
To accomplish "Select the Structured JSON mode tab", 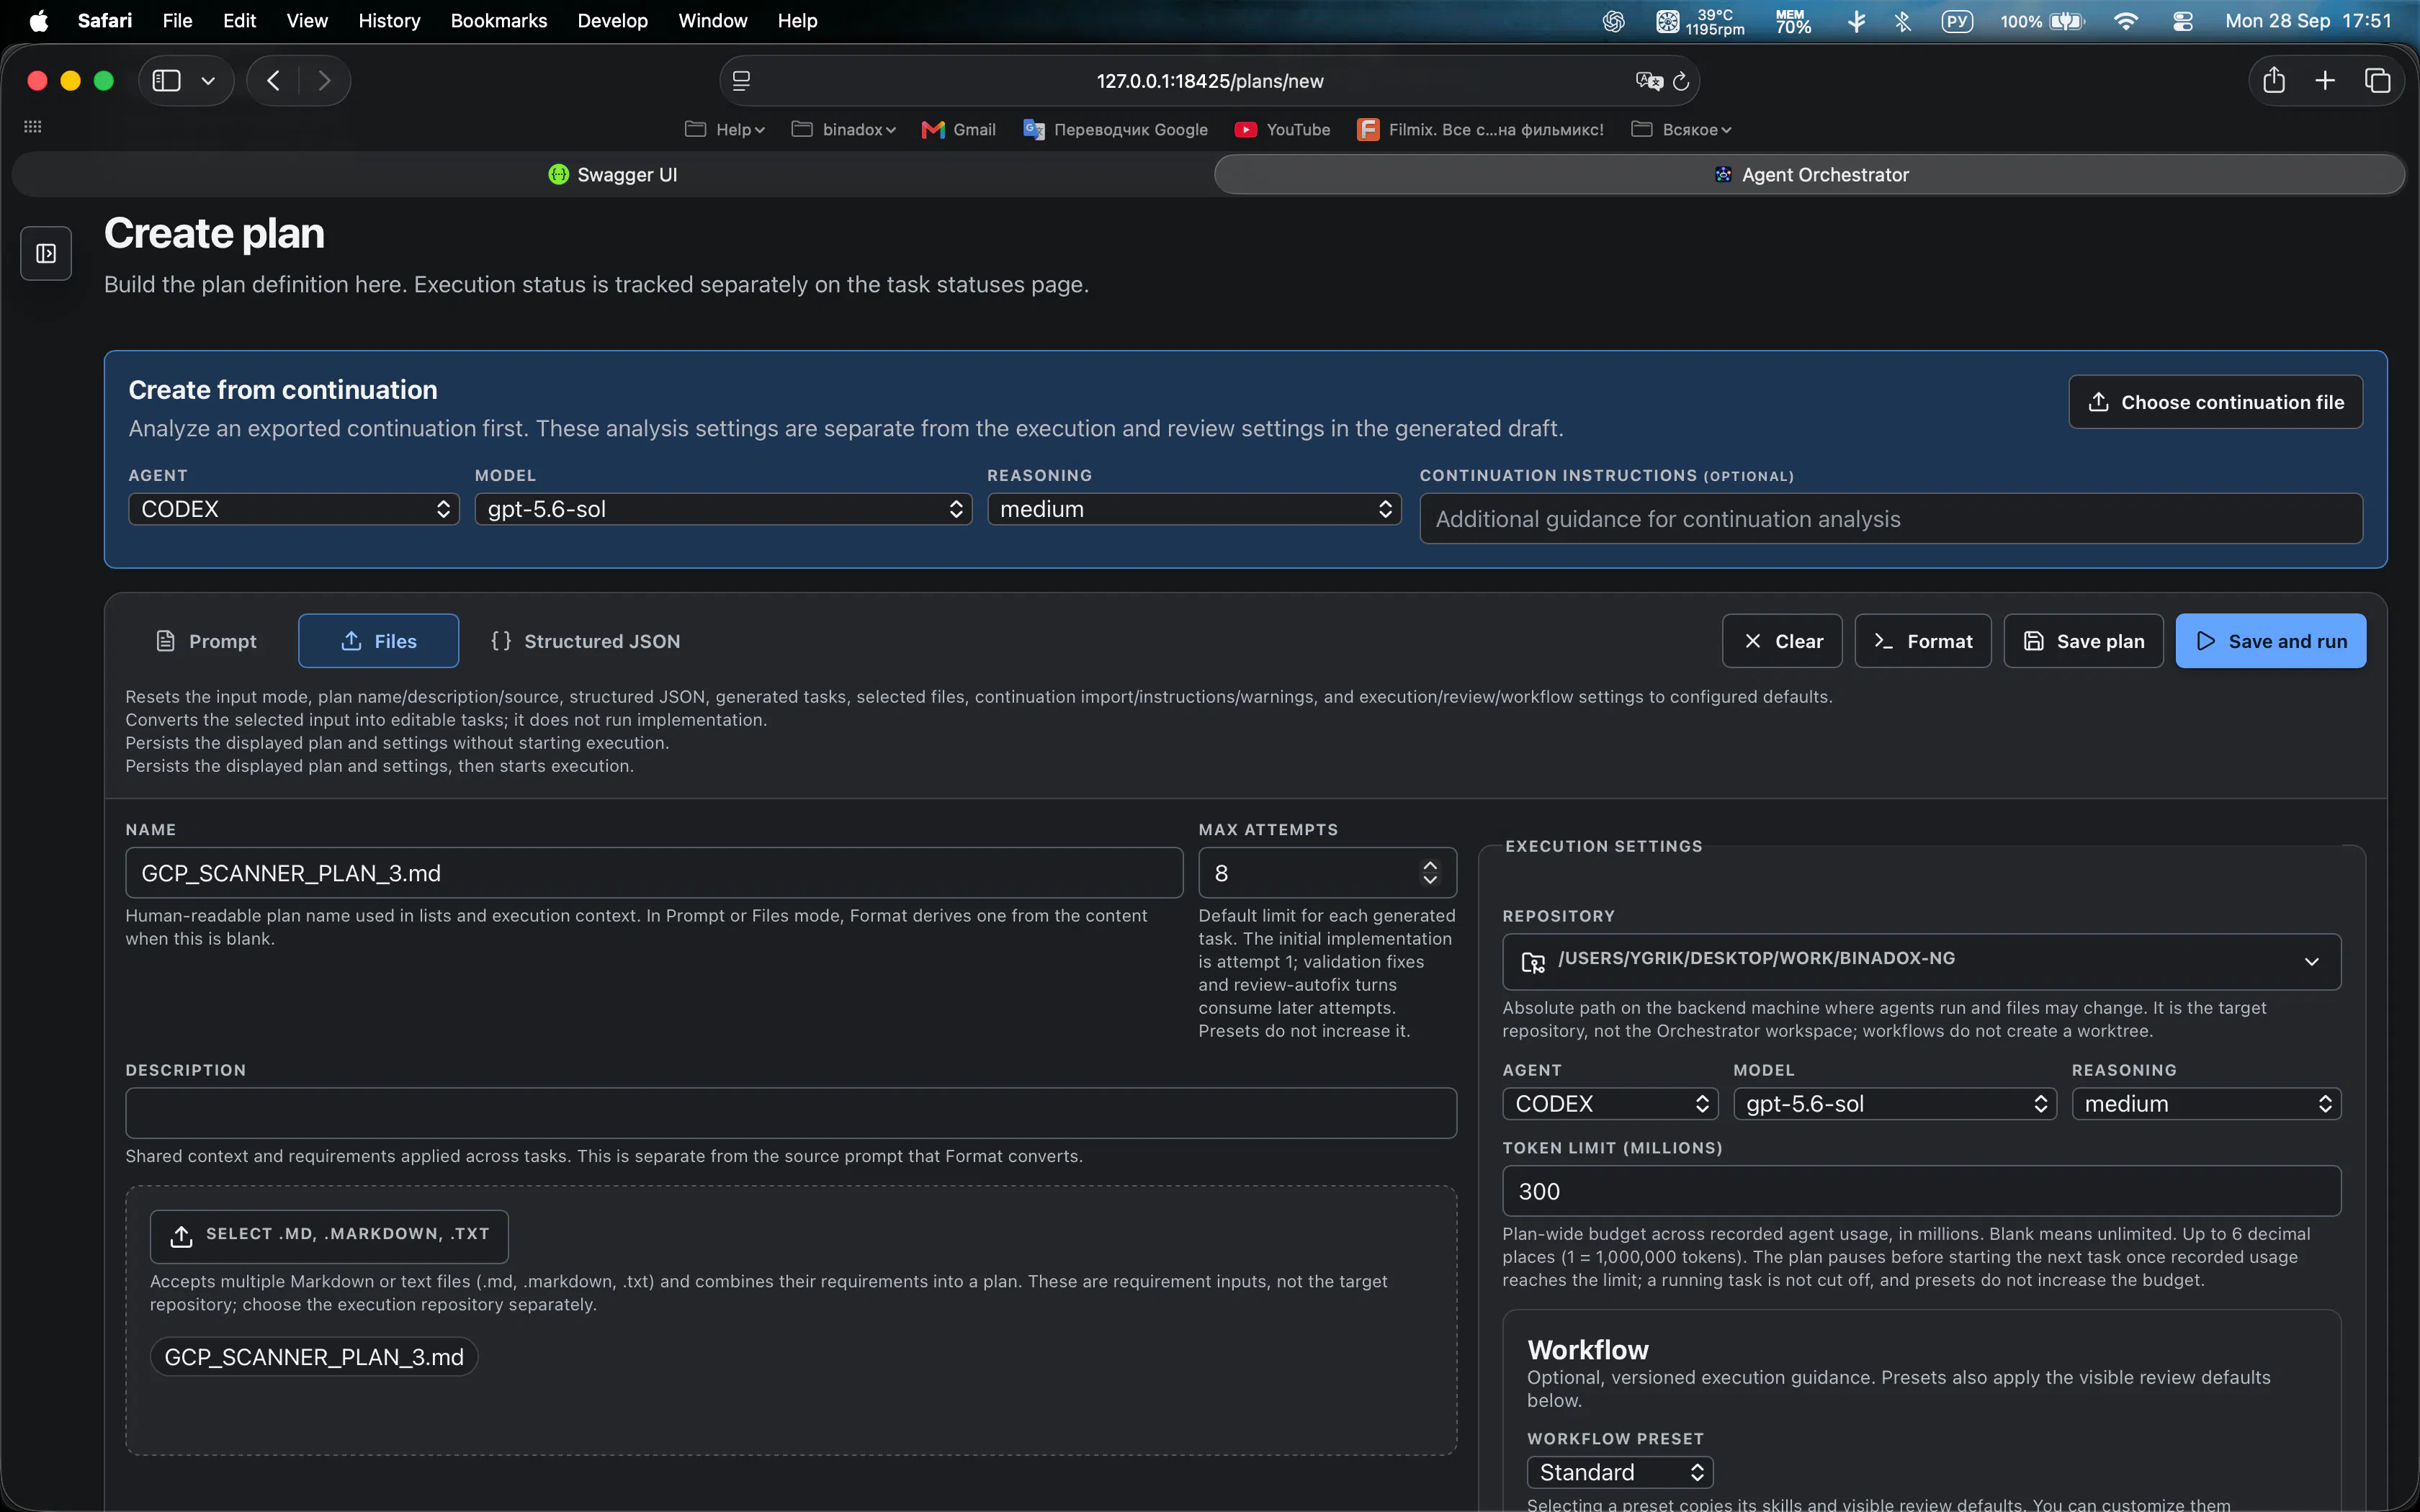I will click(586, 641).
